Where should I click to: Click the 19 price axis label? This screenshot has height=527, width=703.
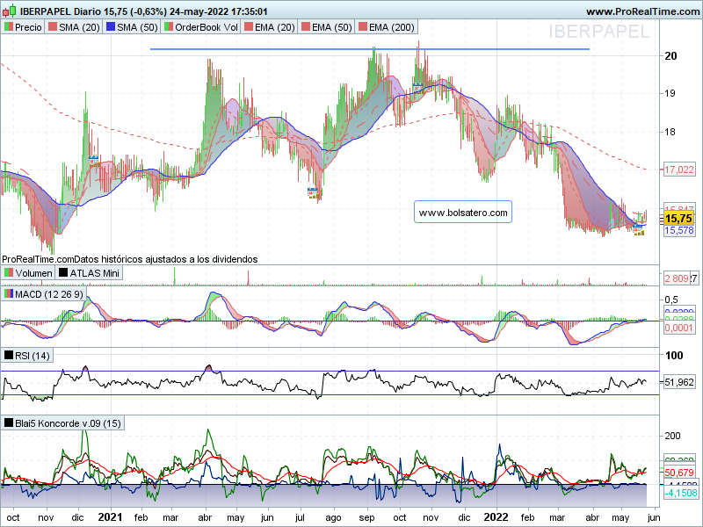pyautogui.click(x=670, y=93)
